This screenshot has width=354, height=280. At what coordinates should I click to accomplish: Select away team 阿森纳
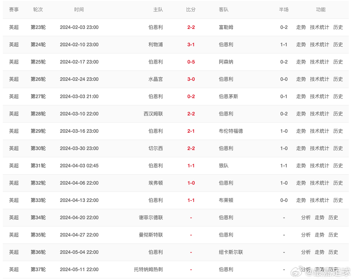tap(226, 62)
